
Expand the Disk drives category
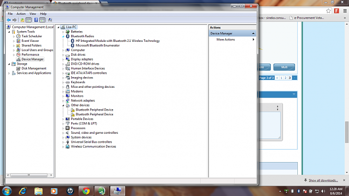coord(63,55)
